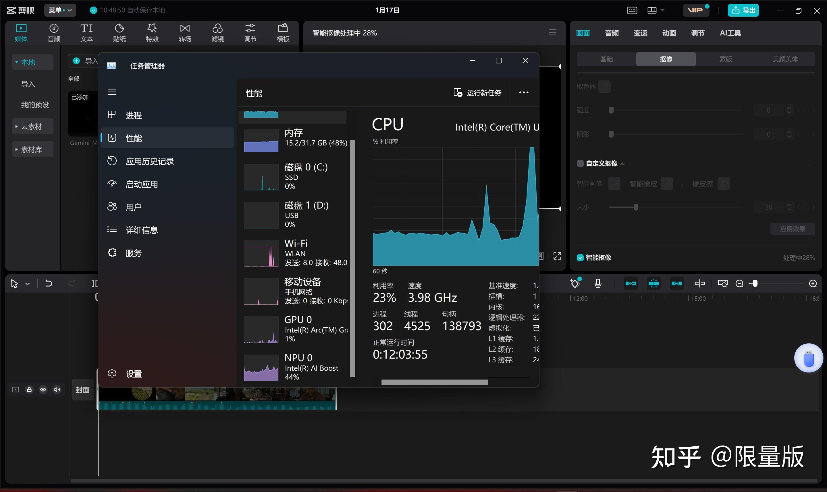
Task: Click 运行新任务 in Task Manager
Action: click(x=478, y=92)
